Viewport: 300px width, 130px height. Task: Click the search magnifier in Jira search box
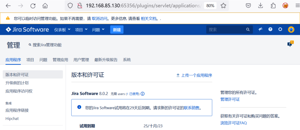click(x=248, y=30)
